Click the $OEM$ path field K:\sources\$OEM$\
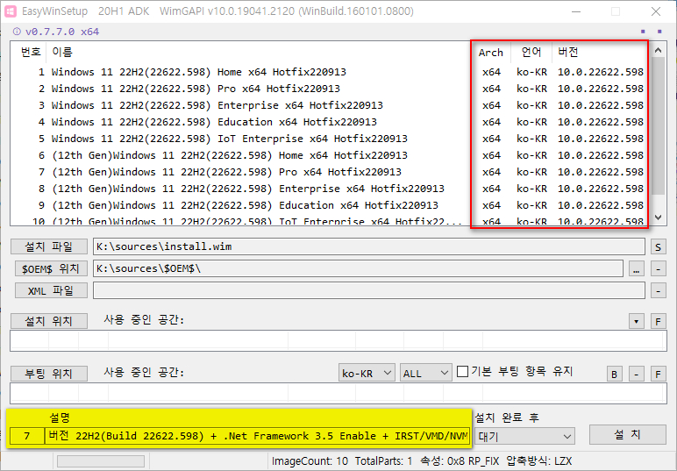 [358, 268]
